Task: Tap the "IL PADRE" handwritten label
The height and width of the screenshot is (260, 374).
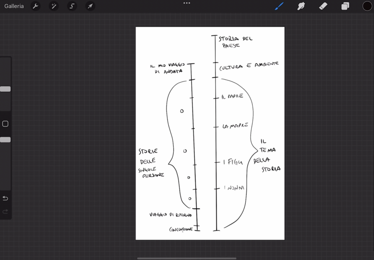Action: (x=232, y=97)
